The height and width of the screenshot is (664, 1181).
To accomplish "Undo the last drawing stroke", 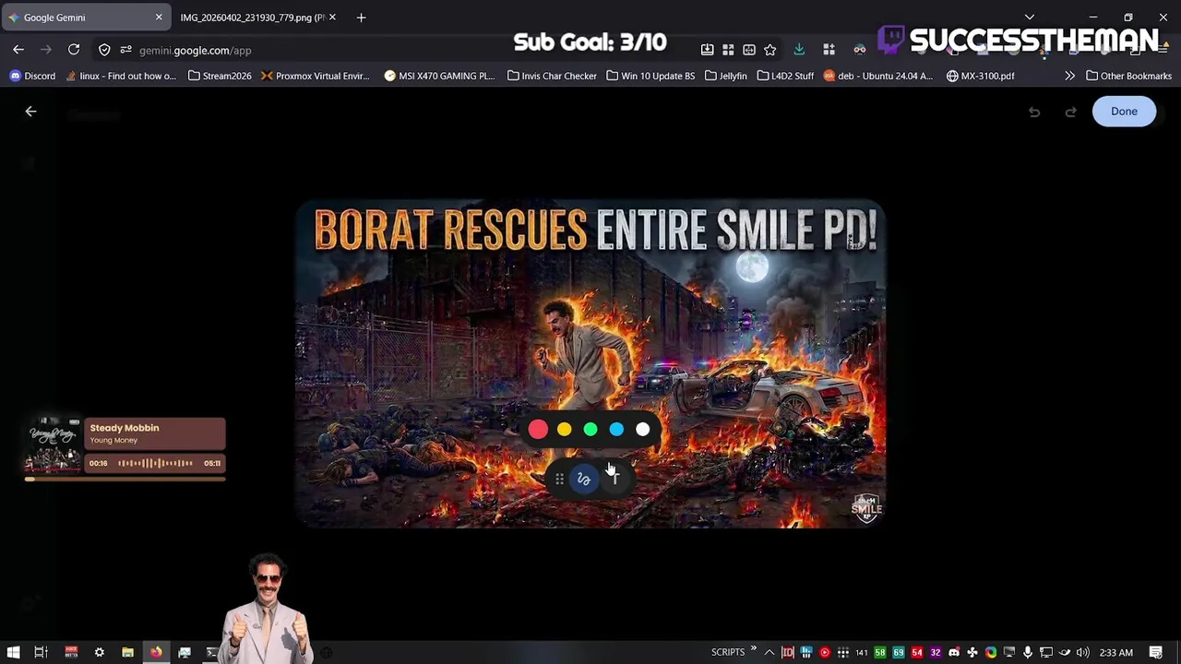I will (1034, 112).
